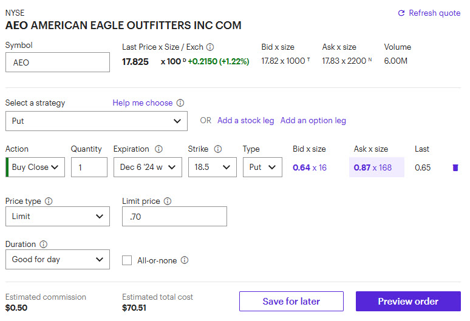This screenshot has height=321, width=470.
Task: Click the Strike info icon
Action: point(218,149)
